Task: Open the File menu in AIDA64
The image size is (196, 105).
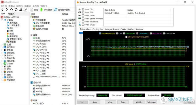Action: pyautogui.click(x=4, y=6)
